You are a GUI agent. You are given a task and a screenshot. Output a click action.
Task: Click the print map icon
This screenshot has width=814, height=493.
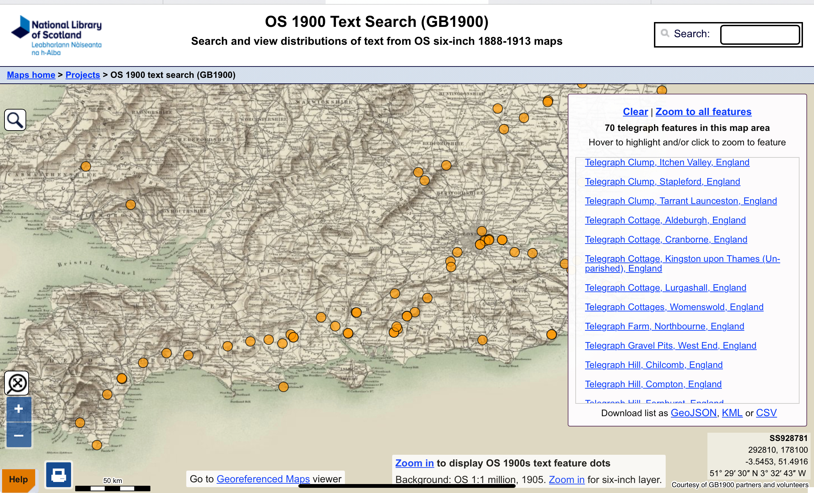tap(58, 475)
